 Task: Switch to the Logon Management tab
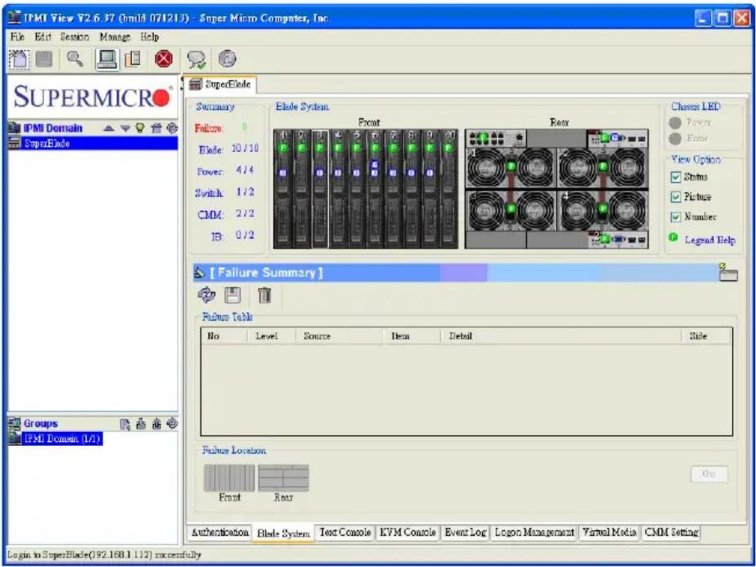click(535, 532)
